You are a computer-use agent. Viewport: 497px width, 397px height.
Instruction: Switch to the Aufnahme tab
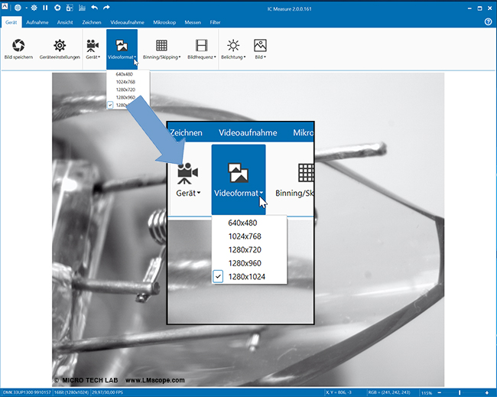click(37, 23)
